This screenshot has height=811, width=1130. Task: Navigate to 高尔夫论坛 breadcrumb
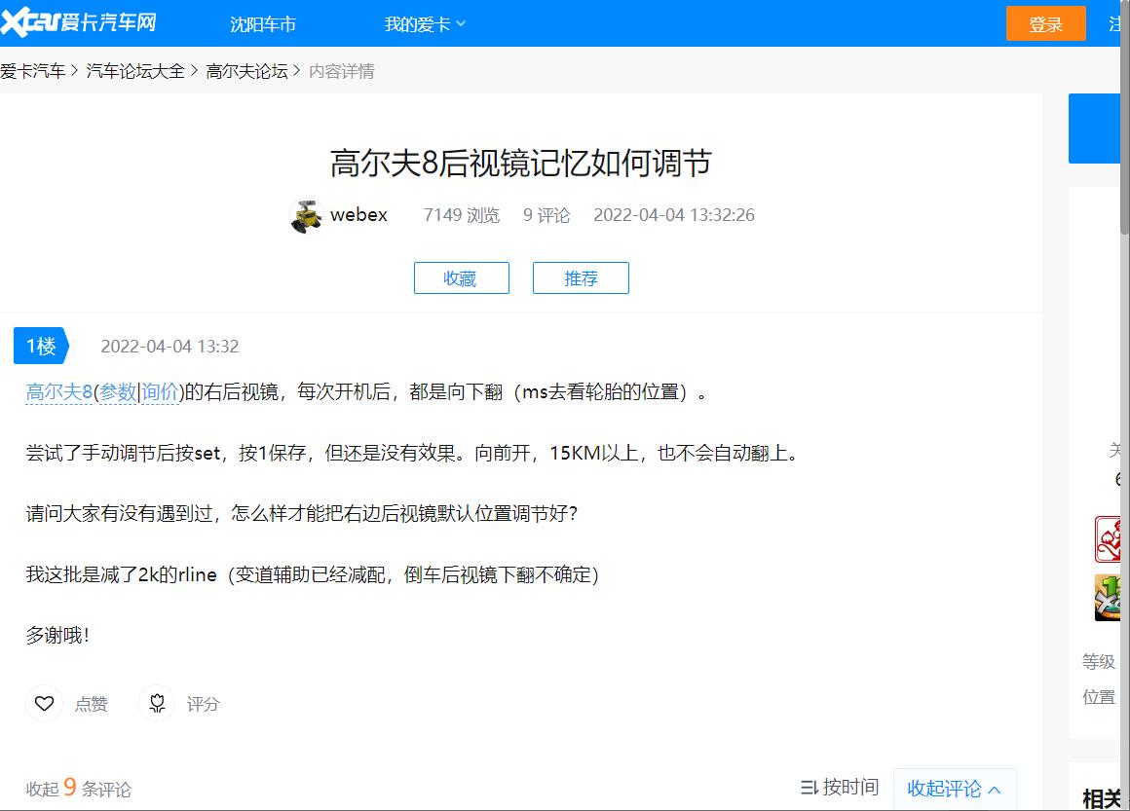246,70
